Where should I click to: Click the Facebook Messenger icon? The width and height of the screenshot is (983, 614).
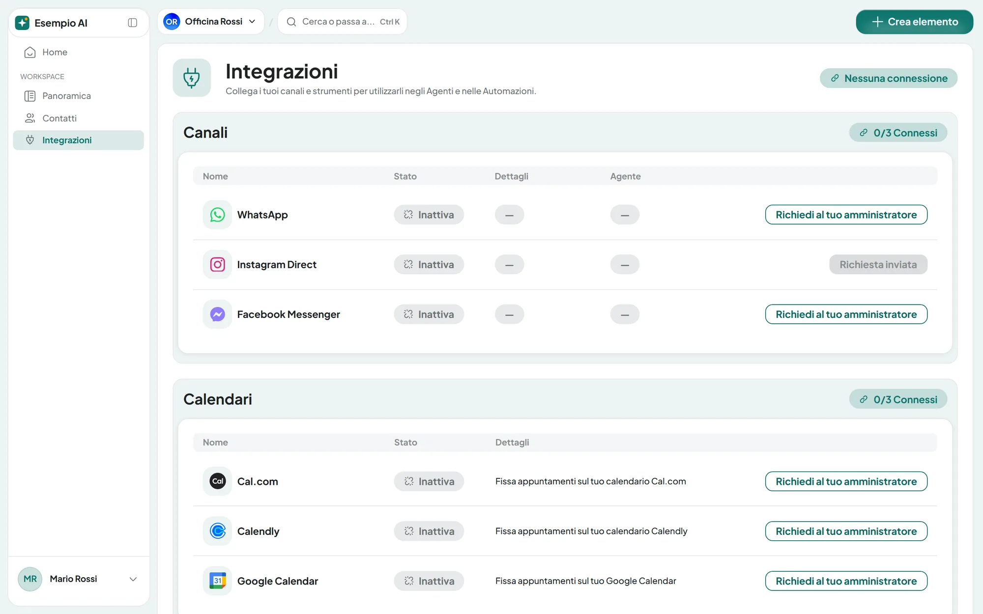click(217, 314)
